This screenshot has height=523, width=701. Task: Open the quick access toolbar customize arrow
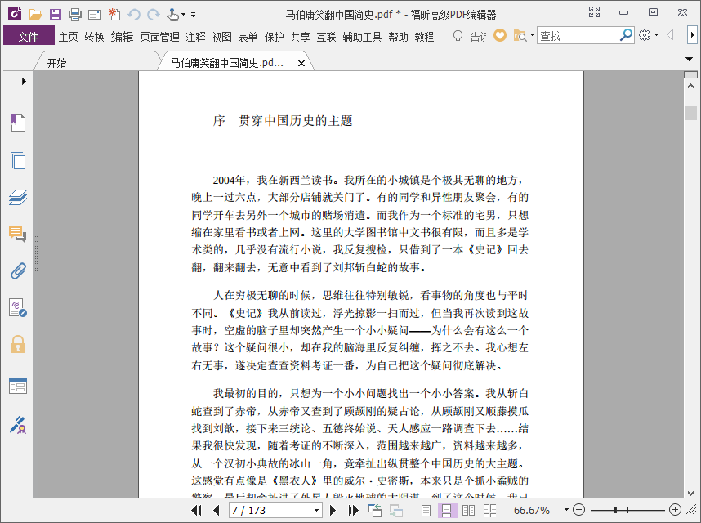tap(193, 15)
